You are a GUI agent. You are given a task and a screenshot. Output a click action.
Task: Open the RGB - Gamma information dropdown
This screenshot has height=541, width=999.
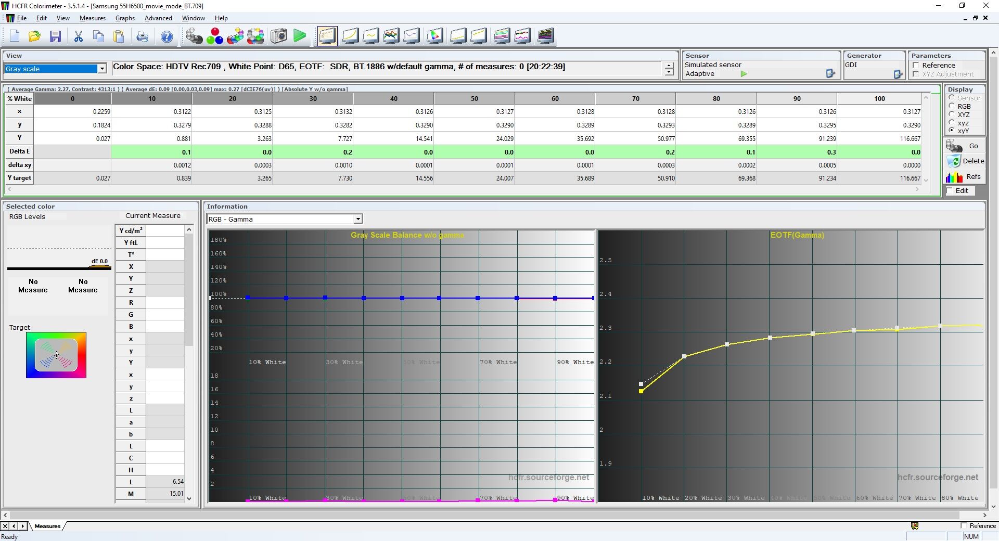pyautogui.click(x=358, y=219)
